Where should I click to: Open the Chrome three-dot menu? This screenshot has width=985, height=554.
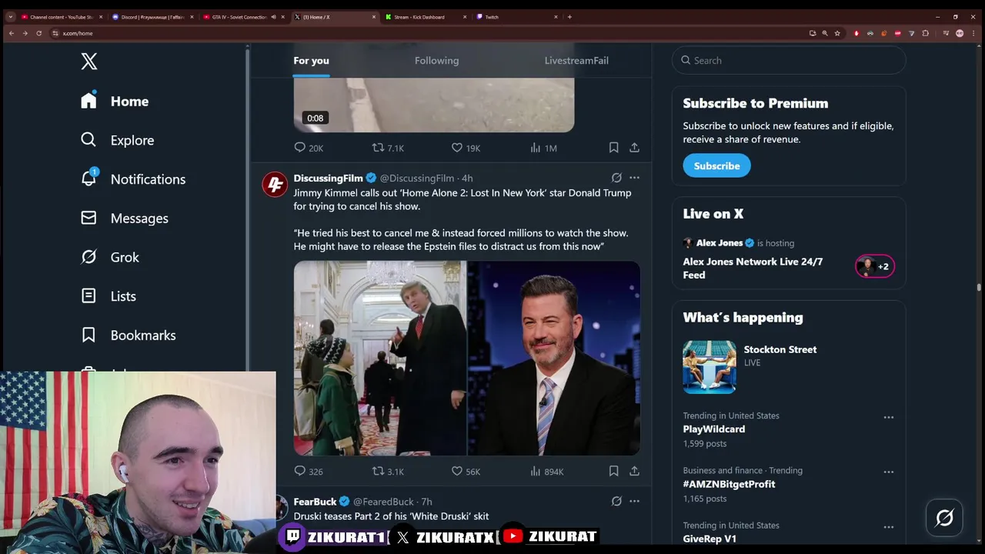click(x=973, y=33)
